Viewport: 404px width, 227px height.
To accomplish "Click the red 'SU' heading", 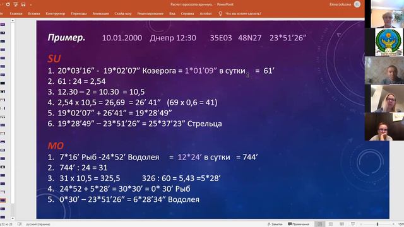I will coord(54,59).
